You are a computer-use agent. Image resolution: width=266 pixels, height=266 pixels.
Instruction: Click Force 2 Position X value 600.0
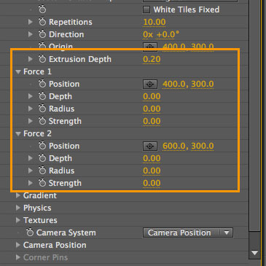tap(174, 146)
